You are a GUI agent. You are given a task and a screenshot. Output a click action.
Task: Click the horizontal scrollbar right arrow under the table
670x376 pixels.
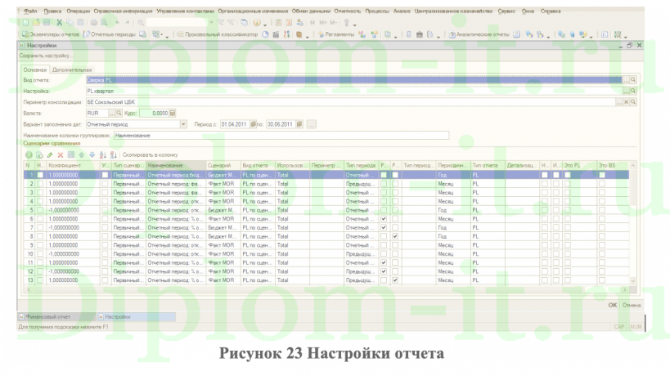coord(625,289)
